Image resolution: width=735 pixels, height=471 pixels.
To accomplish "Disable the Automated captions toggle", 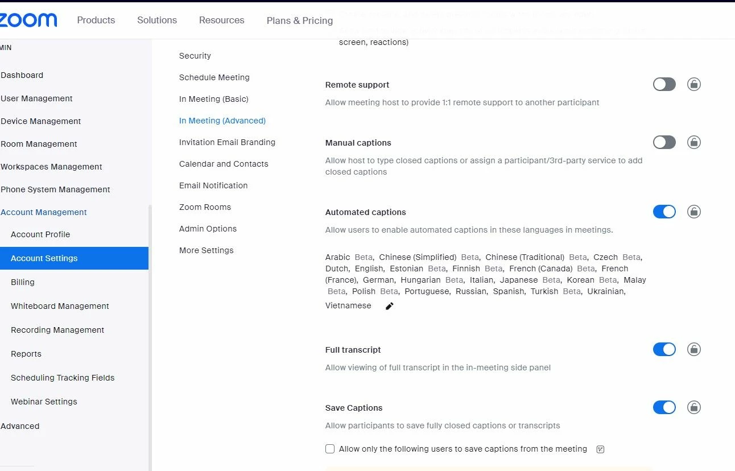I will (x=664, y=212).
